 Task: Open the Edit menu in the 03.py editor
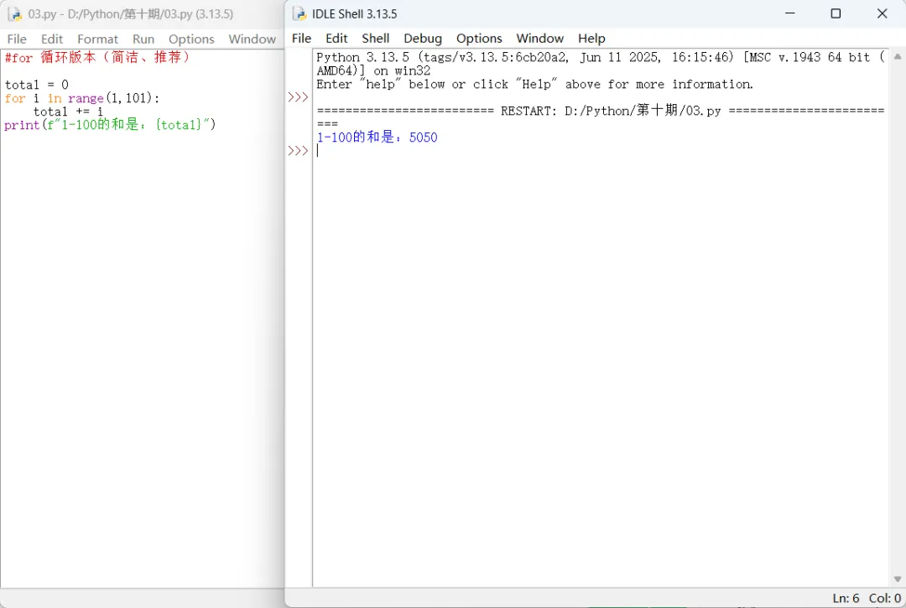(x=51, y=39)
